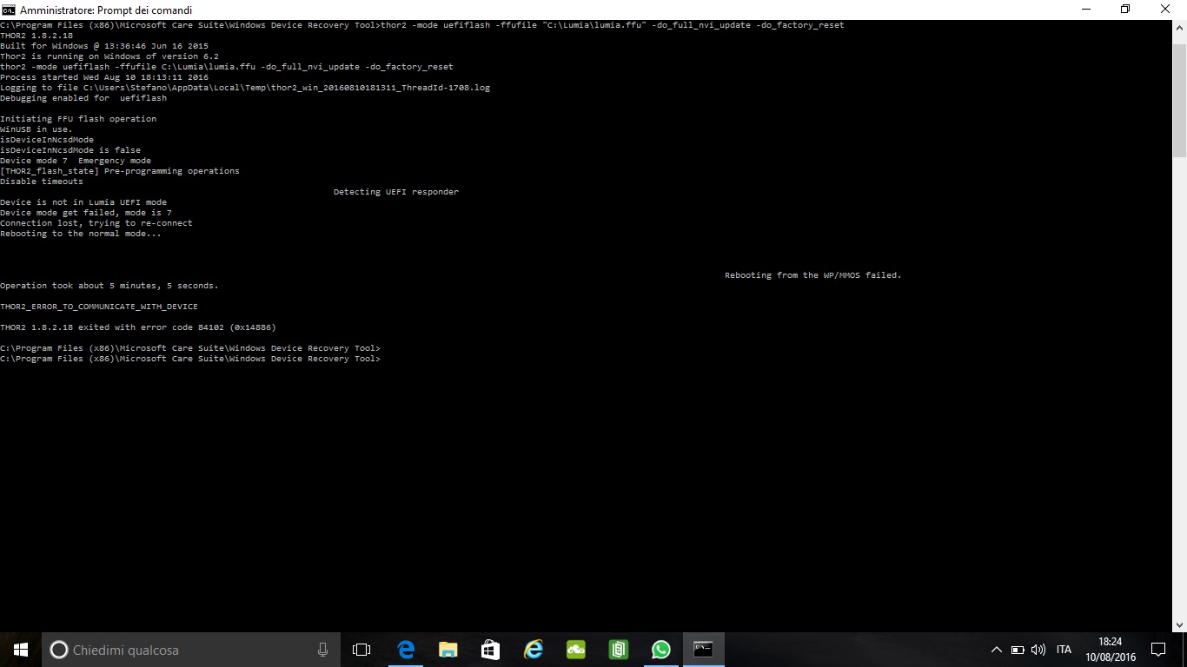Click 'Initiating FFU flash operation' line
Viewport: 1187px width, 667px height.
tap(78, 119)
